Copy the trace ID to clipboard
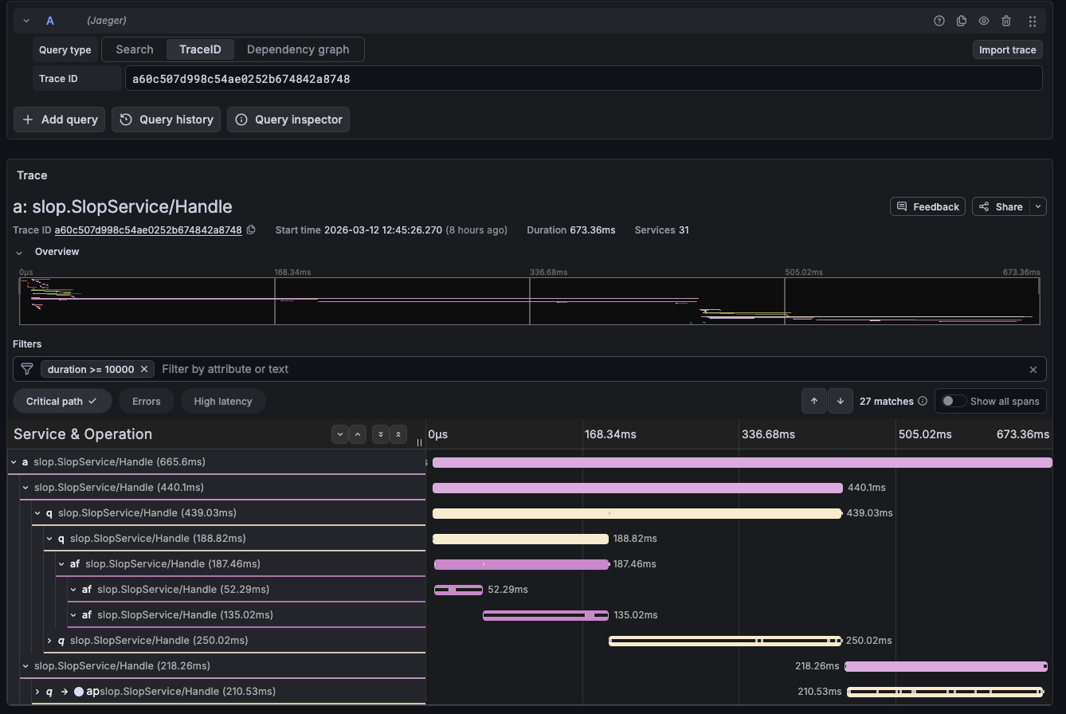Image resolution: width=1066 pixels, height=714 pixels. point(251,230)
